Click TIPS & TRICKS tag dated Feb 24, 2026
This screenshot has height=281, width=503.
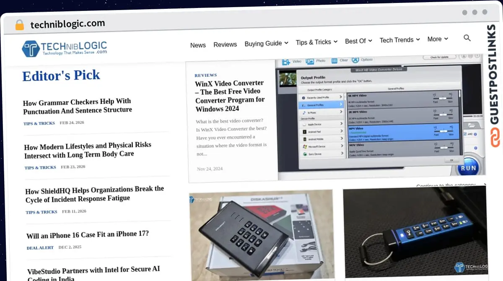click(x=39, y=123)
